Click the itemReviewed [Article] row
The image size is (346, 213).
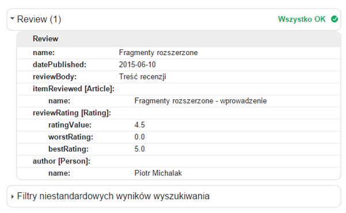pos(178,89)
